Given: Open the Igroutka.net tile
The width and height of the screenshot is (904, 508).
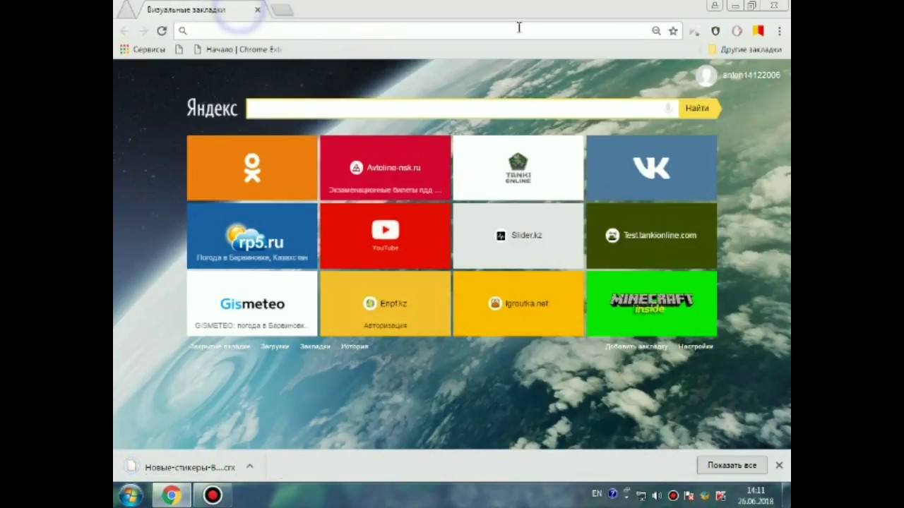Looking at the screenshot, I should tap(518, 303).
